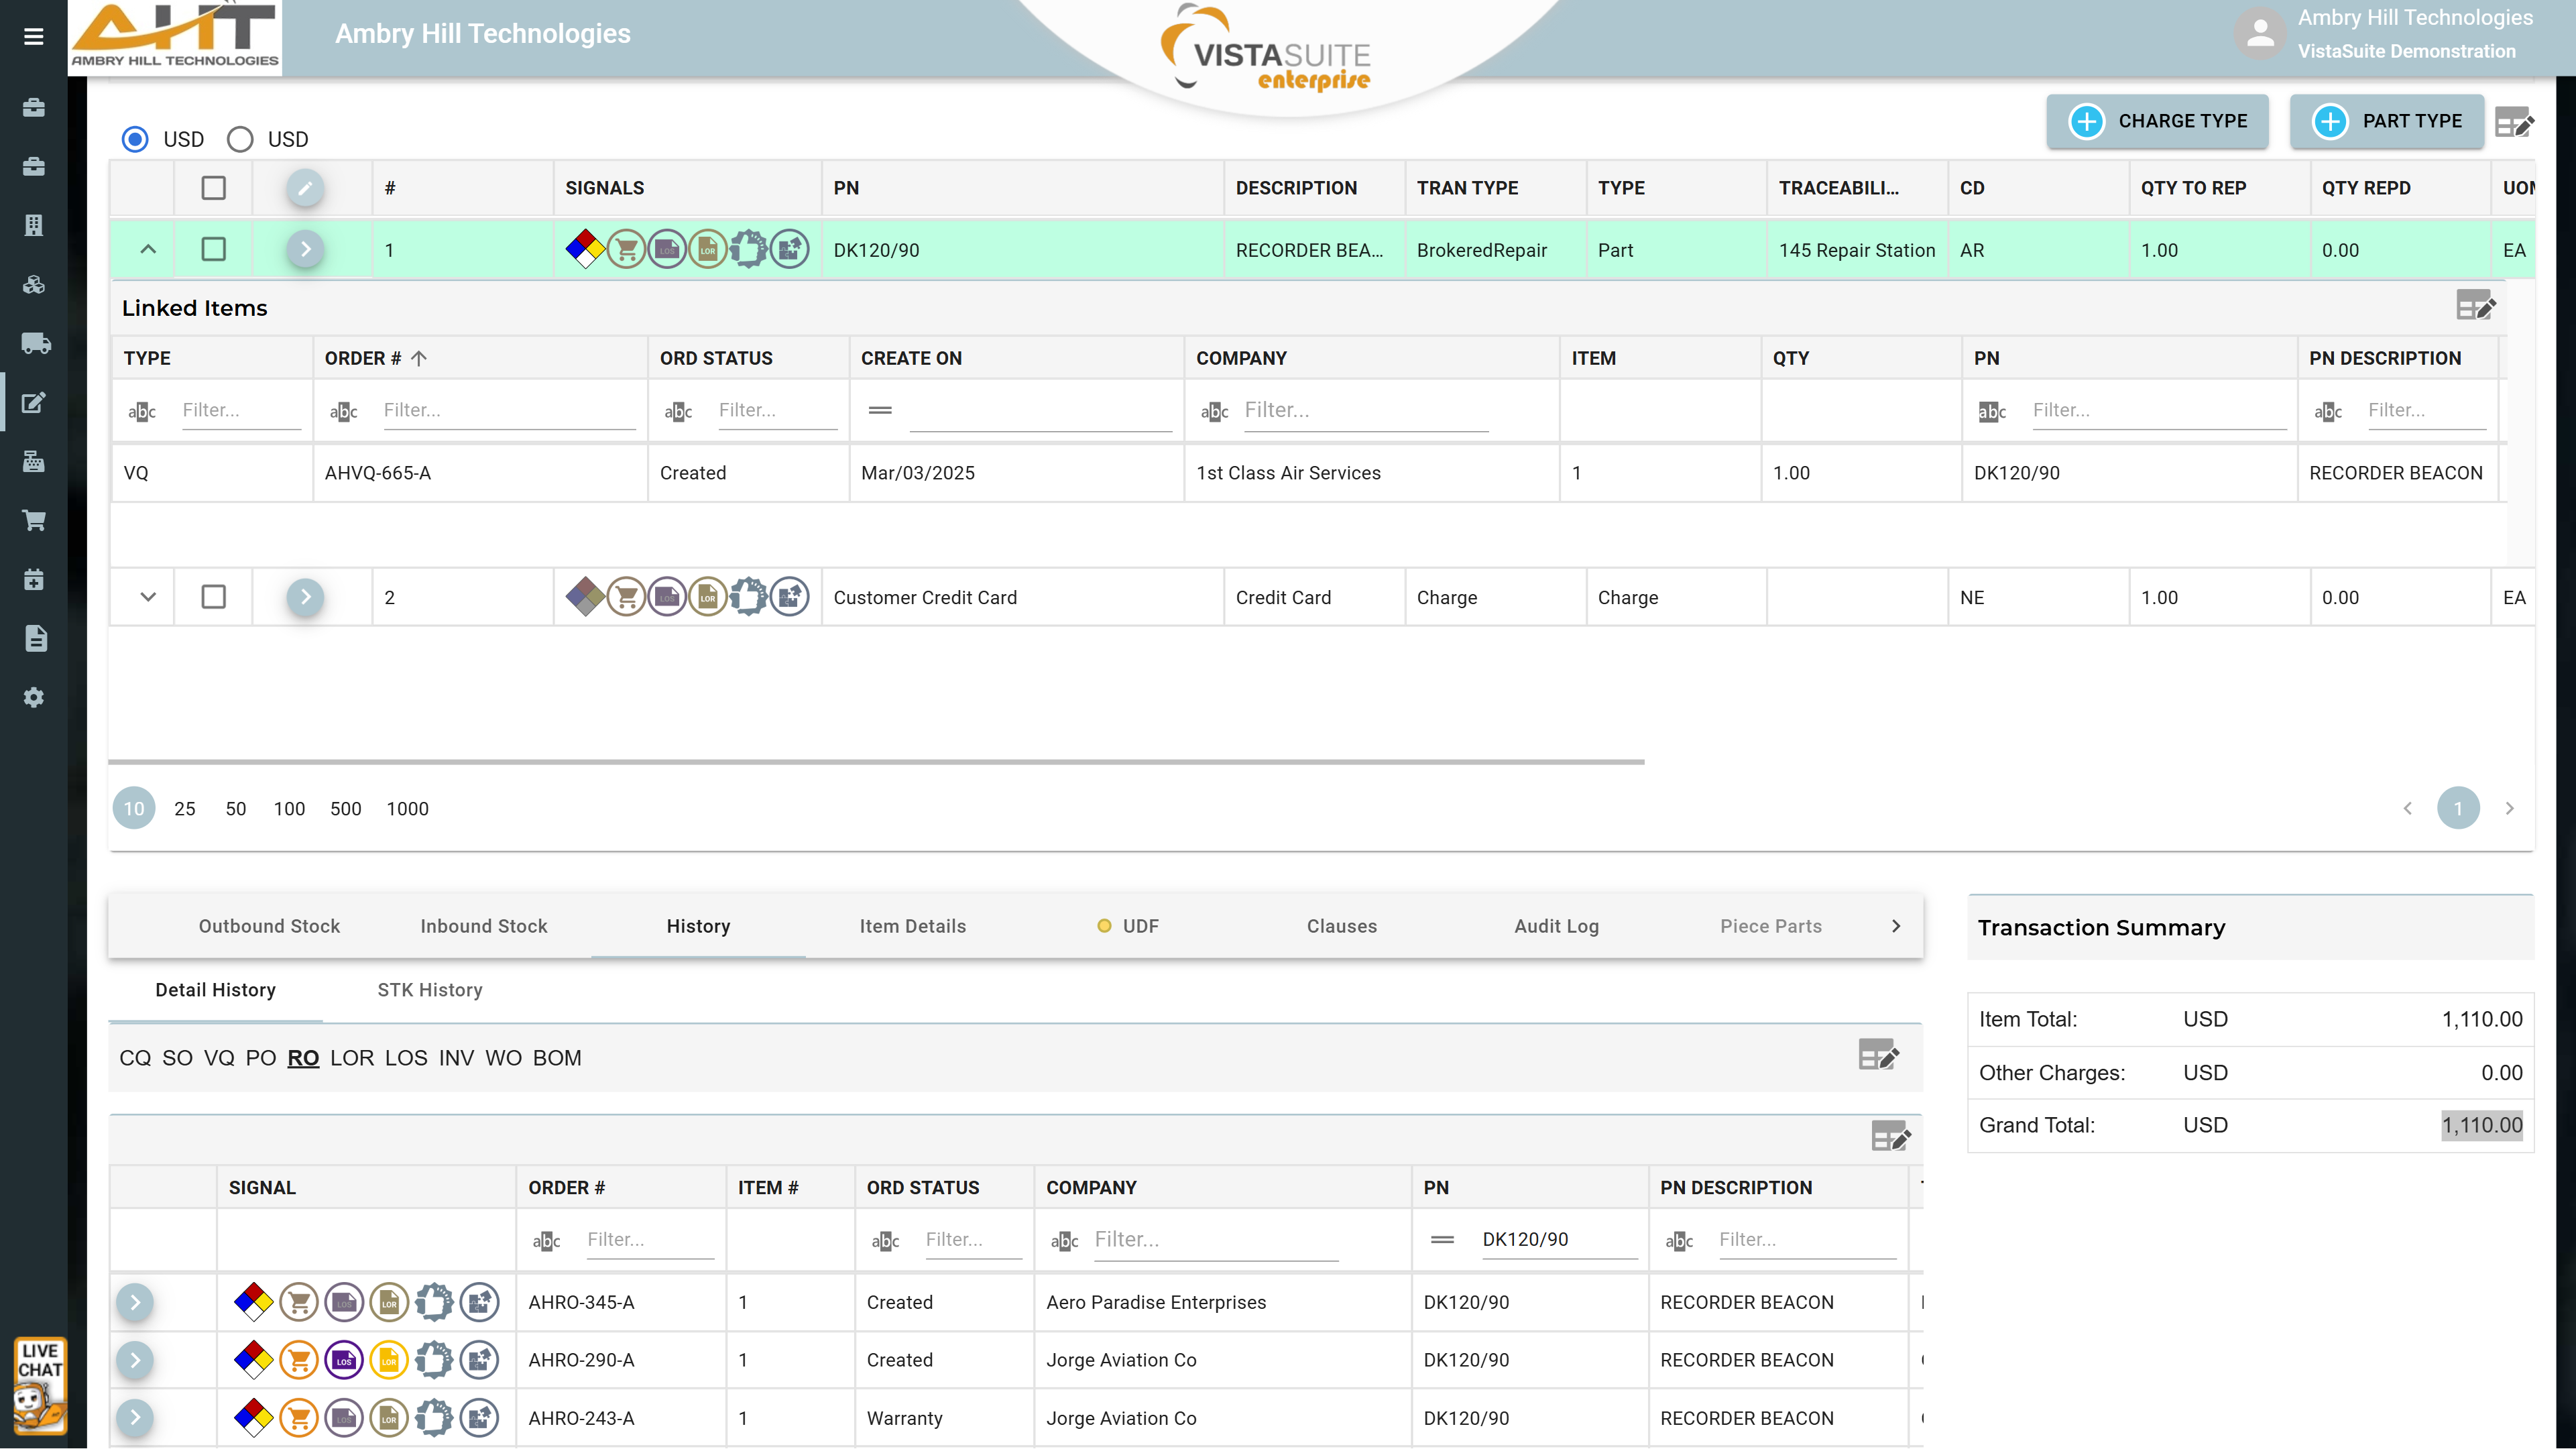Open the STK History sub-tab
Screen dimensions: 2576x1449
coord(429,990)
